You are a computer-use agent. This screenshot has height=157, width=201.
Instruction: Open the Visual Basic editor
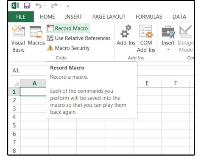pyautogui.click(x=18, y=39)
